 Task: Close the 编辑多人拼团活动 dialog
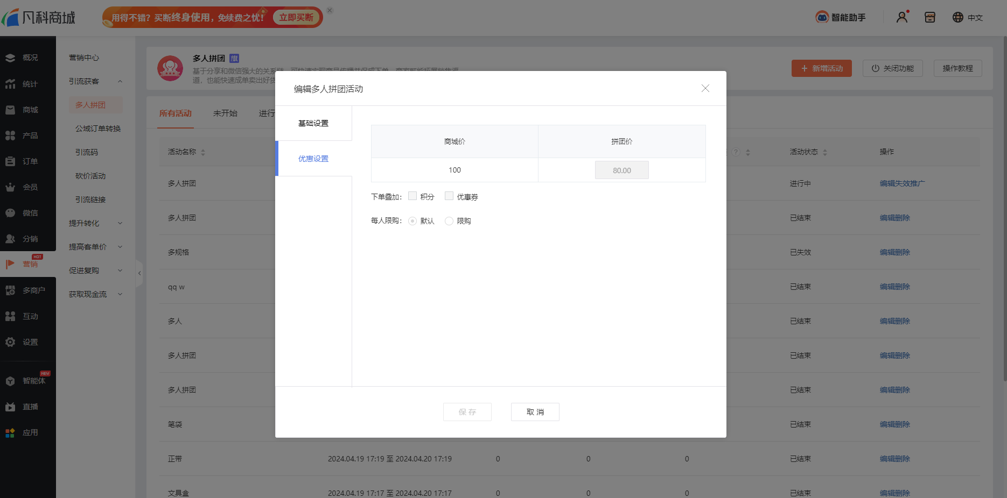click(705, 88)
